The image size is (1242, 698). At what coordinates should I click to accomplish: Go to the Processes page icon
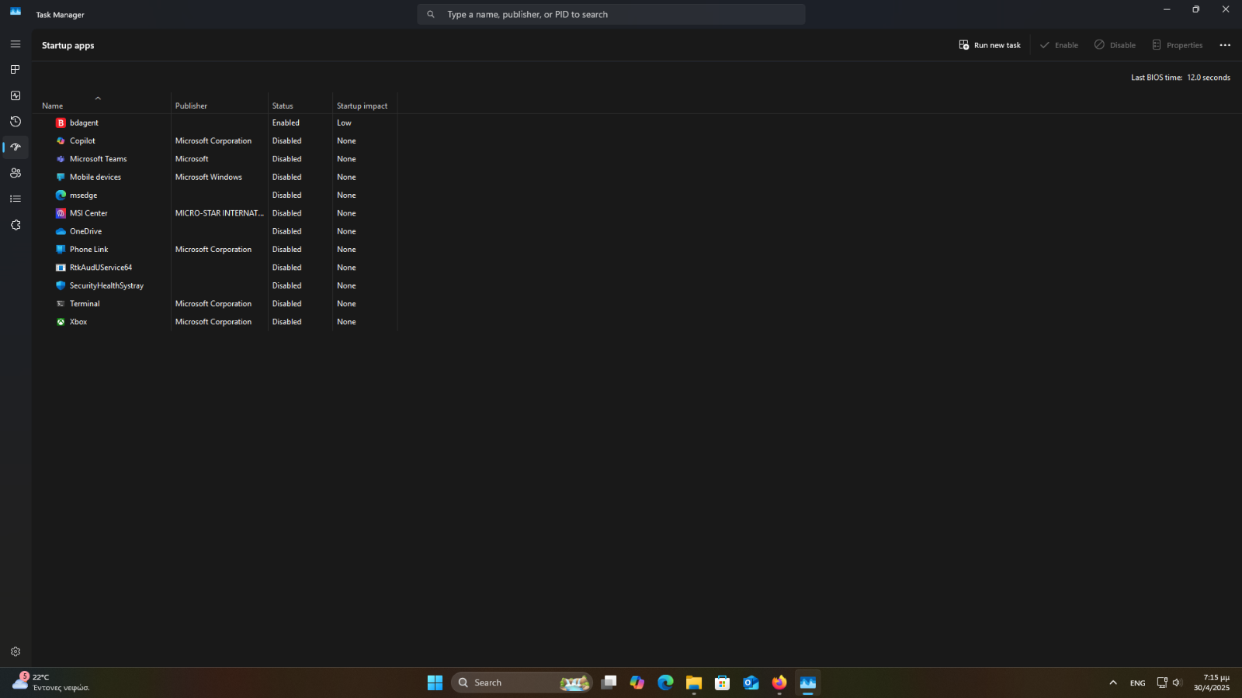(x=16, y=70)
